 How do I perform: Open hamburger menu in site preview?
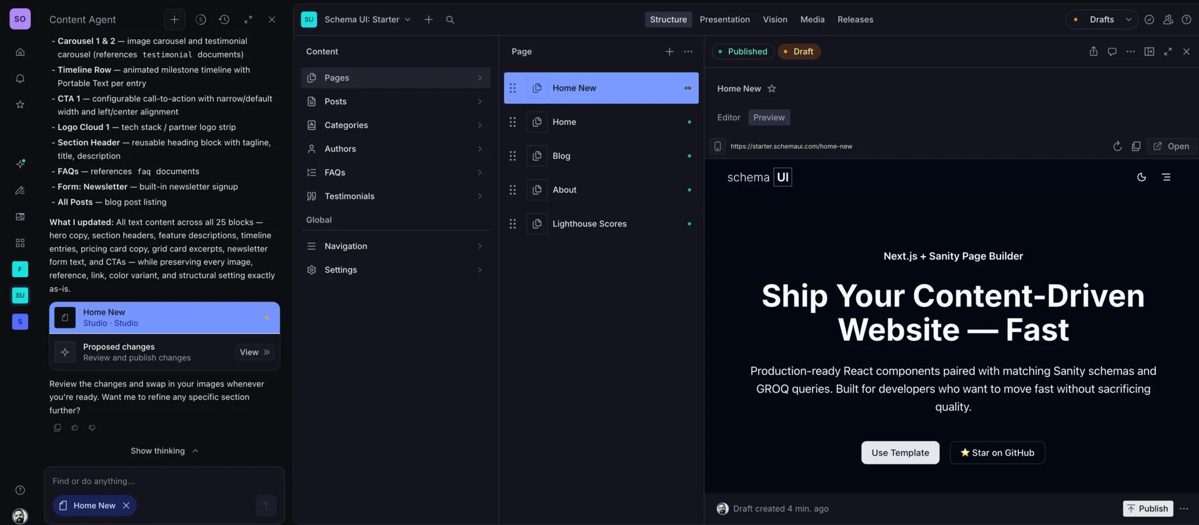point(1166,177)
